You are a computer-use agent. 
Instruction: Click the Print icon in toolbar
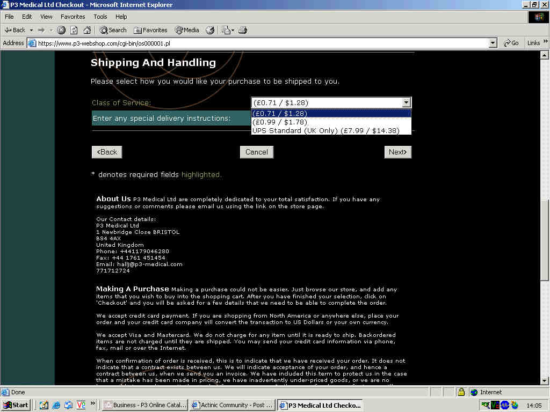(242, 30)
